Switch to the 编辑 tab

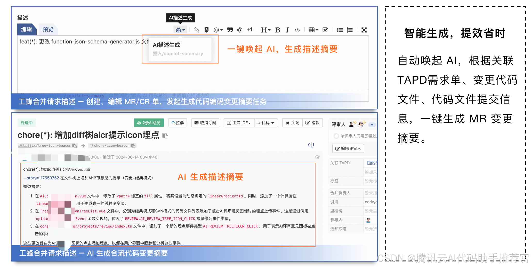[x=27, y=29]
